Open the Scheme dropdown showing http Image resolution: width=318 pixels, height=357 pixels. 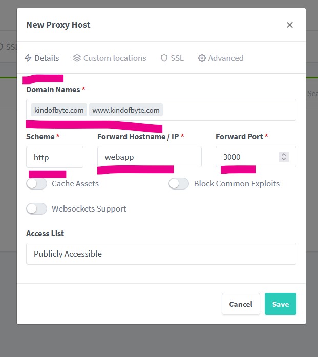(x=55, y=157)
